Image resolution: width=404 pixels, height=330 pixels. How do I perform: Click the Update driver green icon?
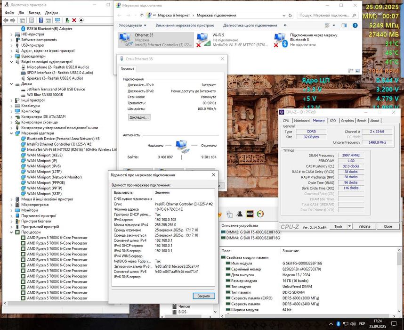coord(67,20)
